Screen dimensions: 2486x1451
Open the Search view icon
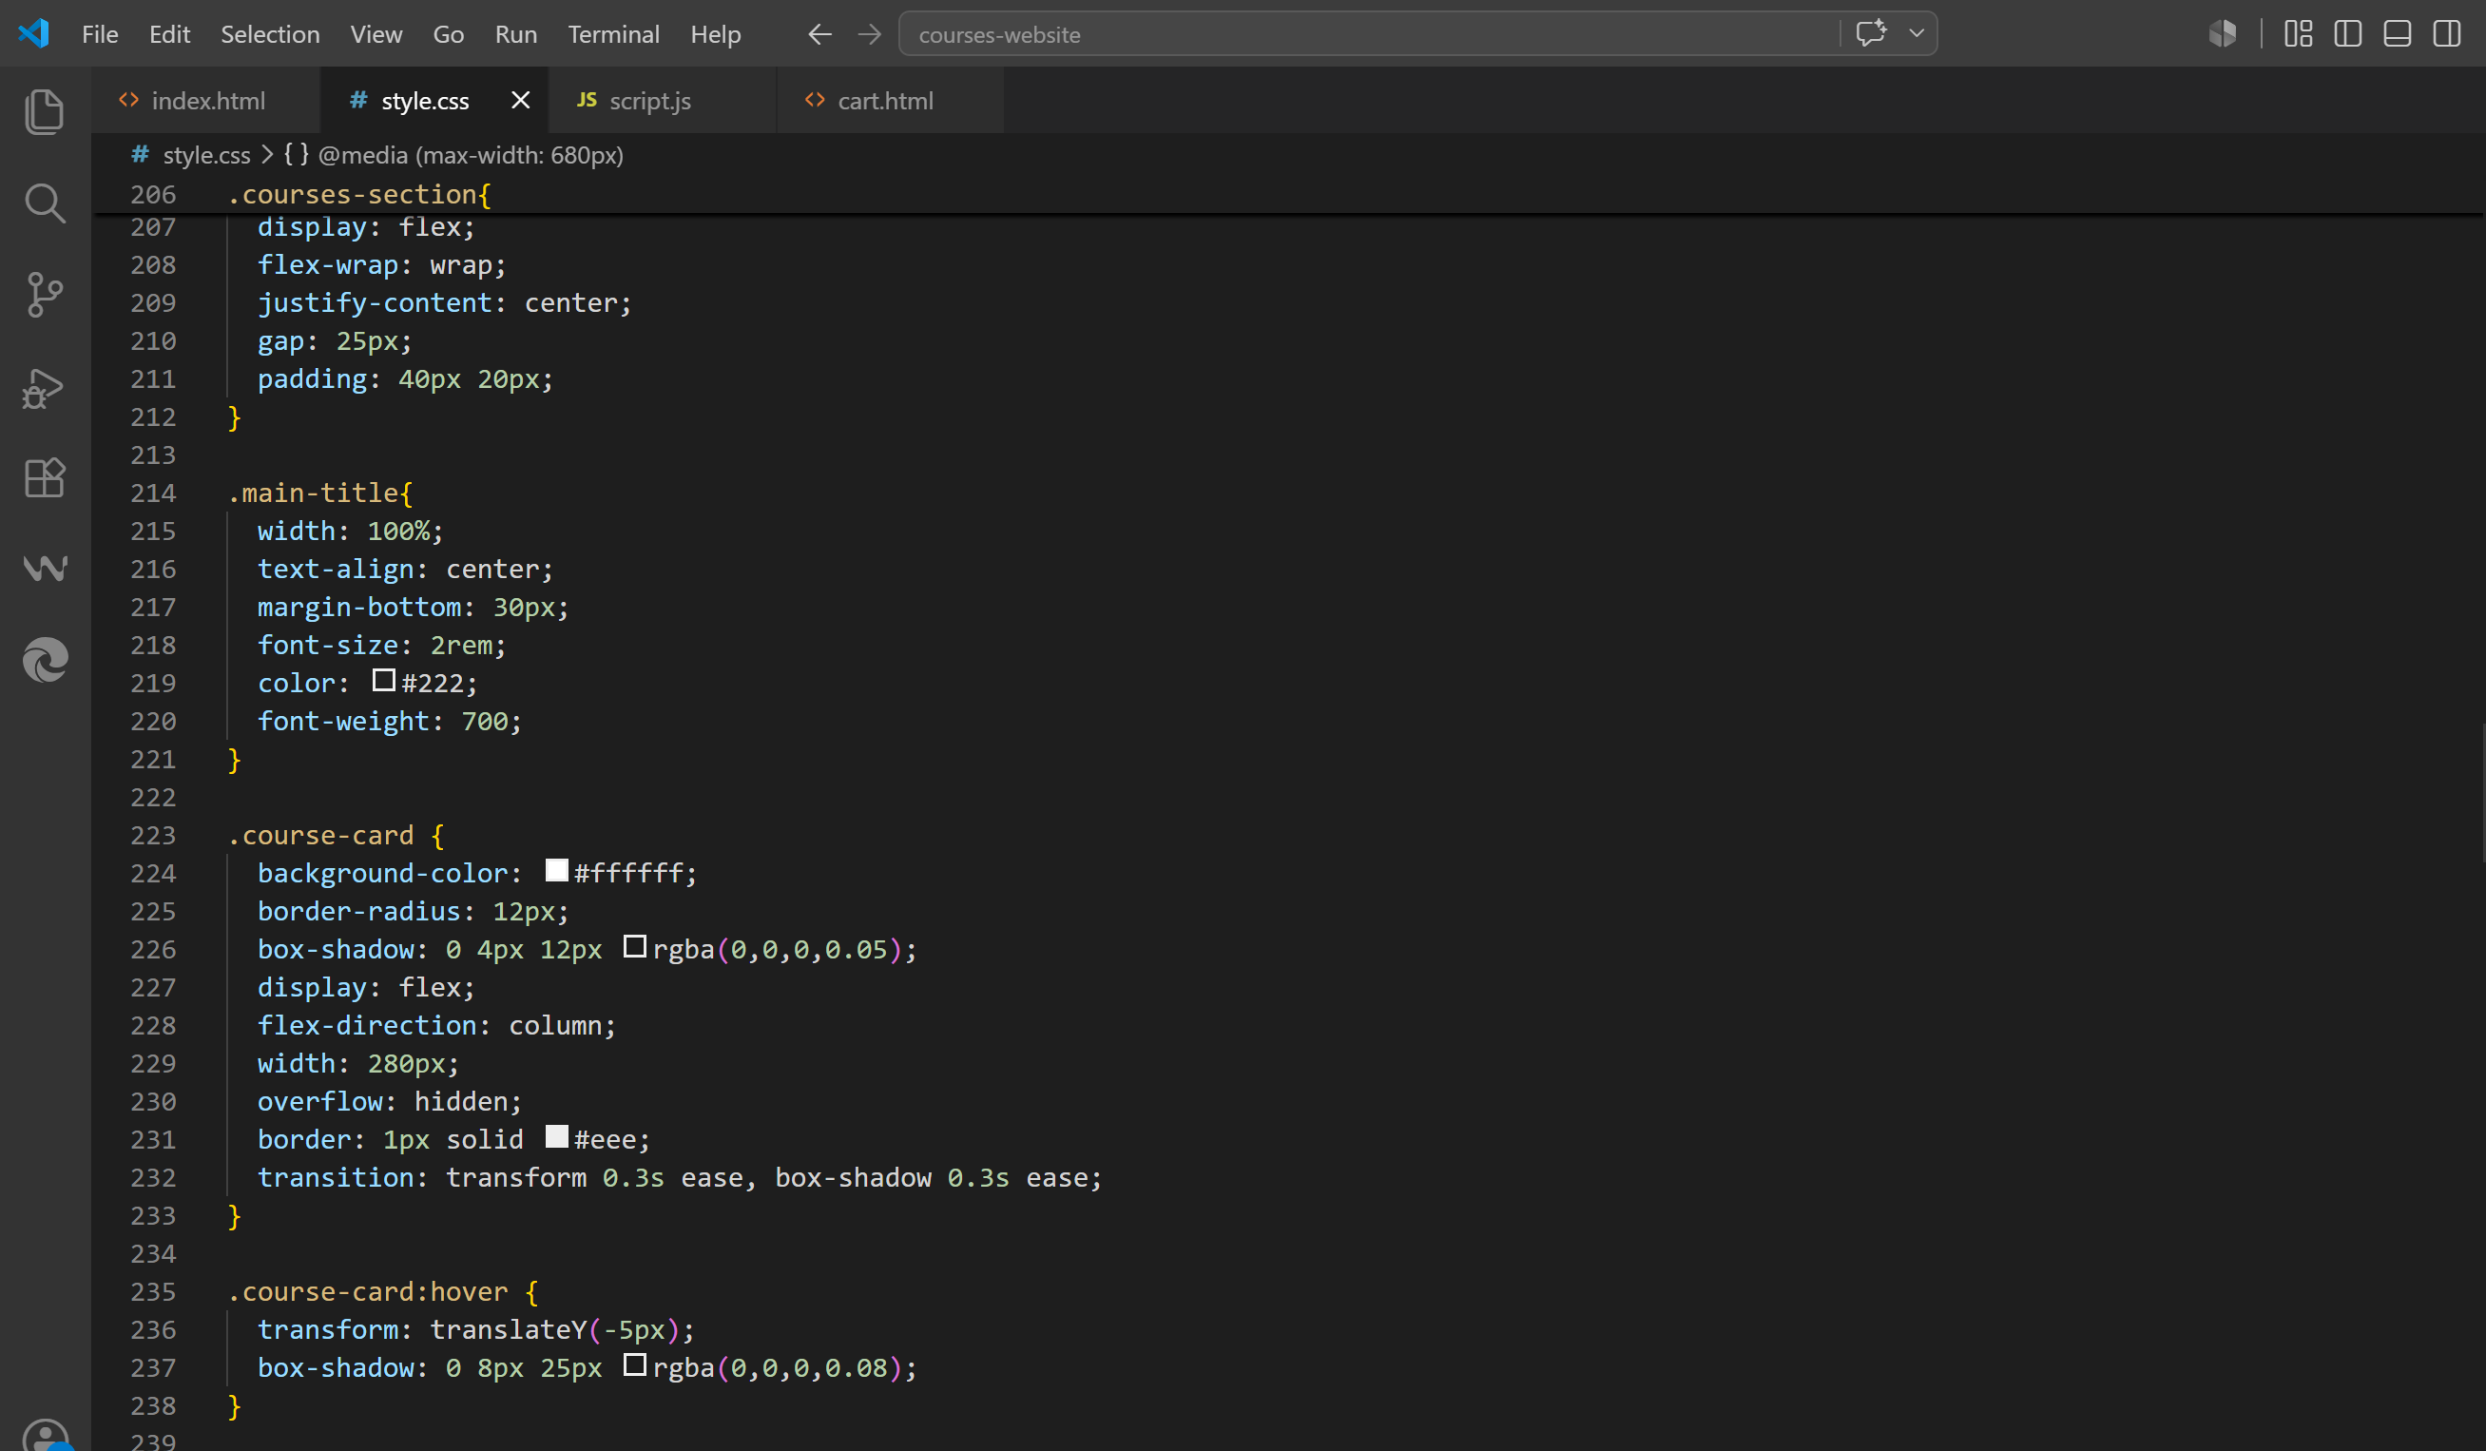45,203
